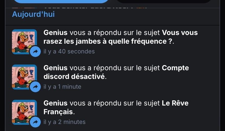Select the "Aujourd'hui" section header
The image size is (225, 131).
(x=33, y=14)
